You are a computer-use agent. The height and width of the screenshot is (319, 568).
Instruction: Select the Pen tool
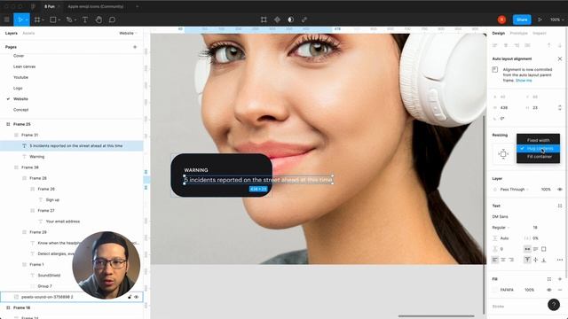coord(69,19)
